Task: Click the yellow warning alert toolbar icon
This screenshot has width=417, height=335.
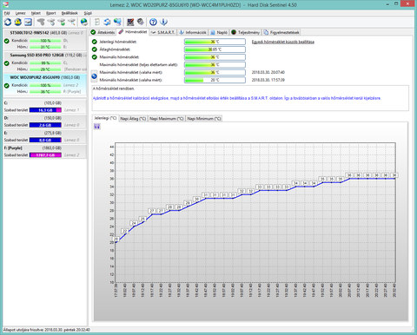Action: coord(18,22)
